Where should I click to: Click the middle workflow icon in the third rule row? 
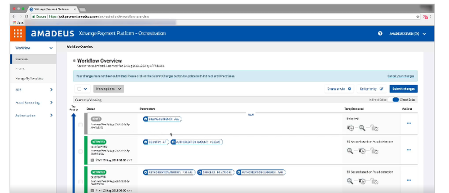coord(362,181)
